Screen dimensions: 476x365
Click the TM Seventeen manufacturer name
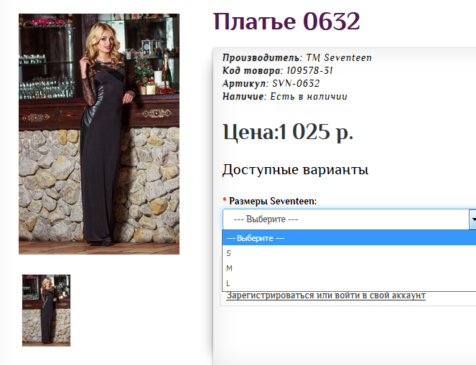tap(339, 58)
